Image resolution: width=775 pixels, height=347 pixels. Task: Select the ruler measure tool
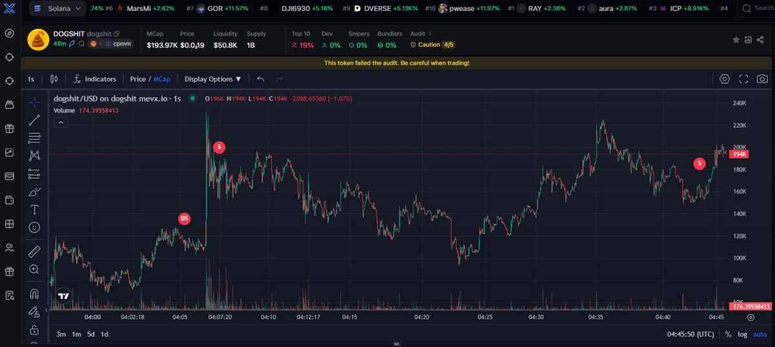pyautogui.click(x=34, y=252)
